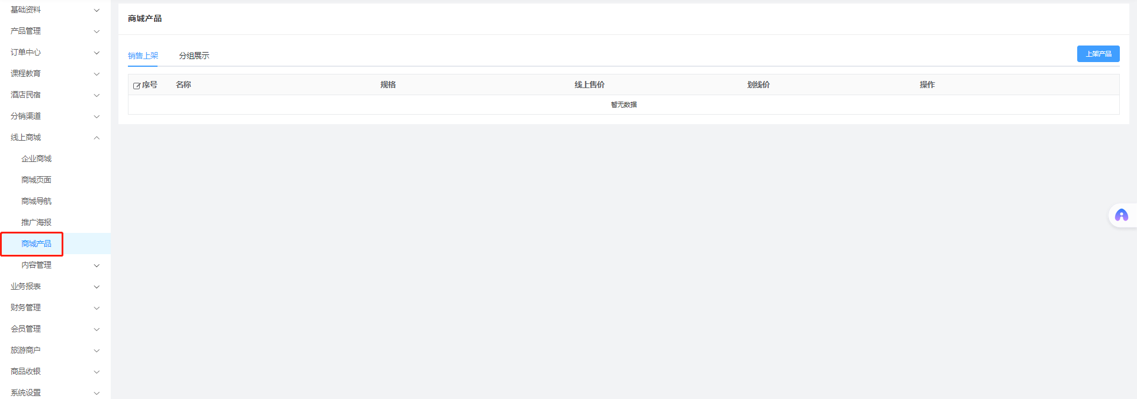
Task: Select 商城产品 in the sidebar
Action: [x=36, y=244]
